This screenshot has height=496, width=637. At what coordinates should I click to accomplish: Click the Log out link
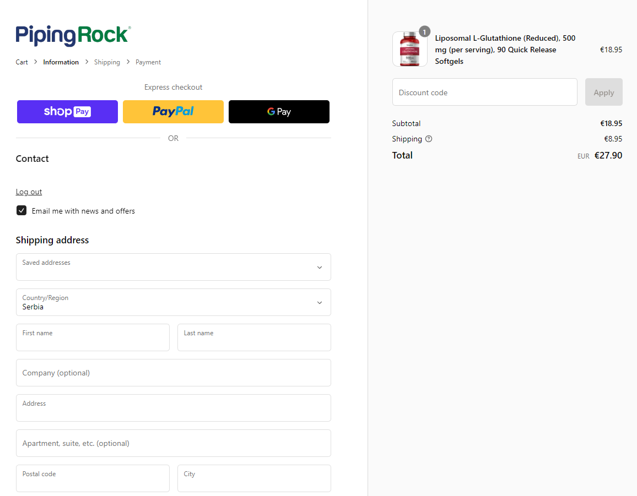tap(29, 192)
